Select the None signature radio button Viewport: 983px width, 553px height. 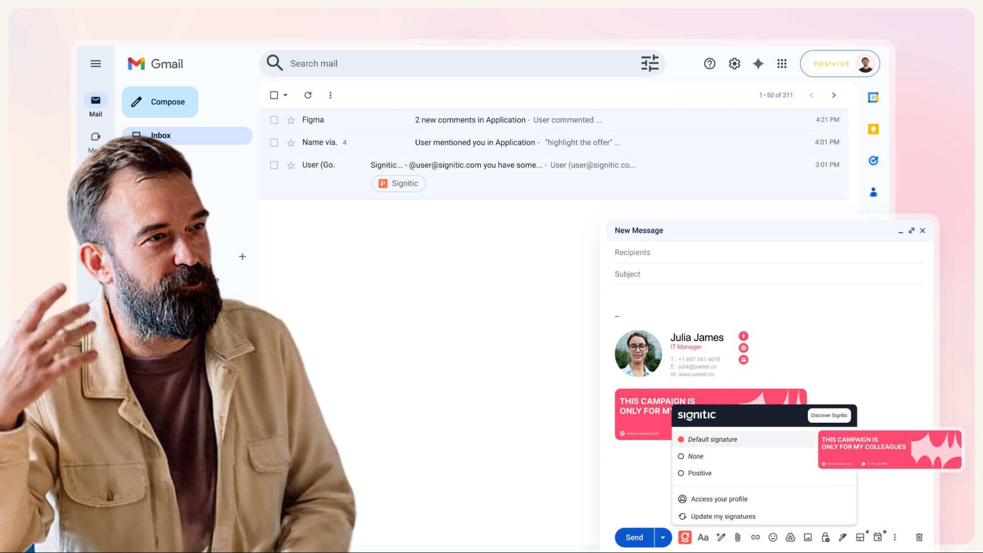[681, 456]
